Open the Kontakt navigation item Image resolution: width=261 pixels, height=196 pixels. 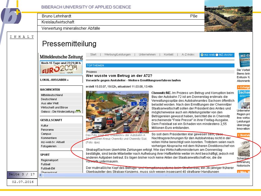[169, 54]
